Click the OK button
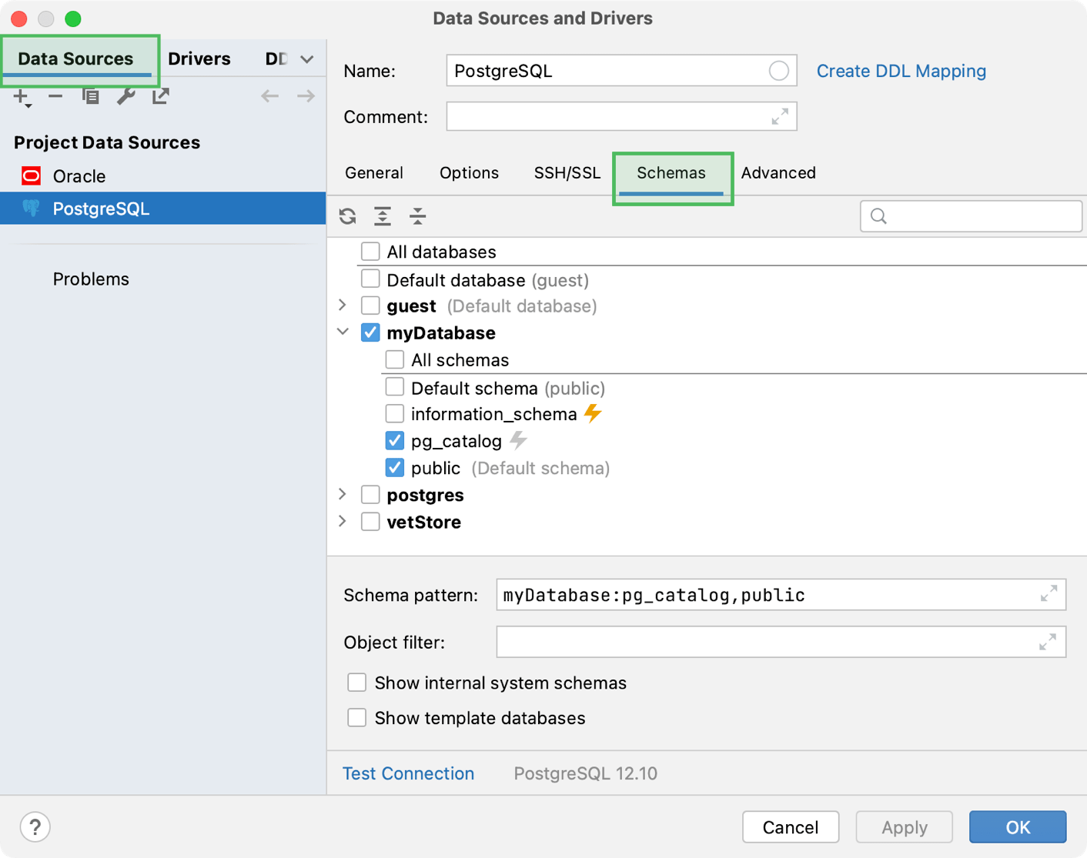Screen dimensions: 1087x858 pyautogui.click(x=1018, y=827)
